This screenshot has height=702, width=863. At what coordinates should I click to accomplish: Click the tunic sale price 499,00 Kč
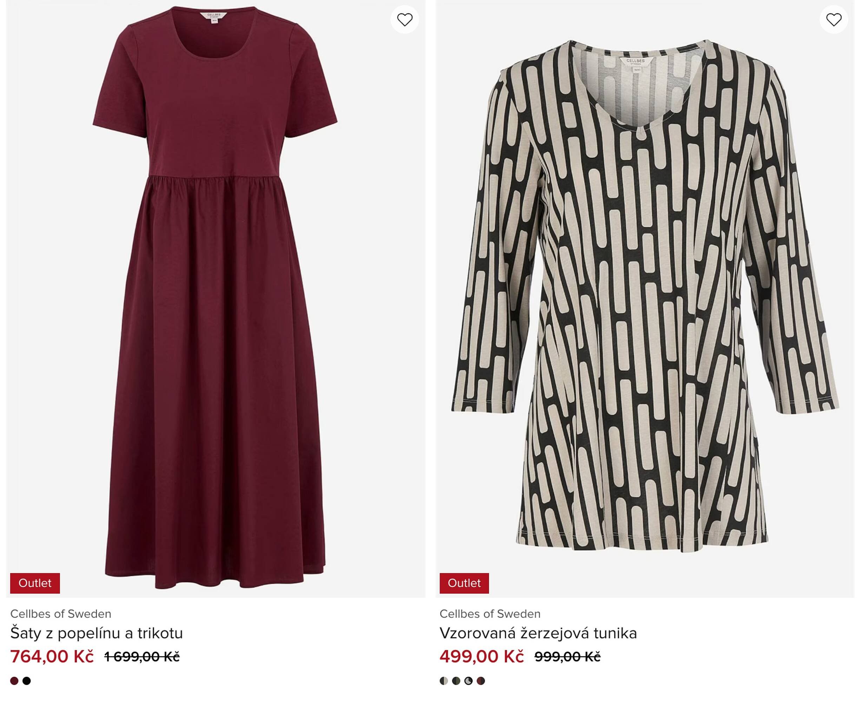click(x=481, y=656)
